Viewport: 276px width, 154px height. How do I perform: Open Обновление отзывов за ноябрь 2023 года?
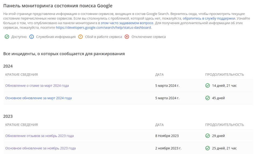click(x=39, y=136)
